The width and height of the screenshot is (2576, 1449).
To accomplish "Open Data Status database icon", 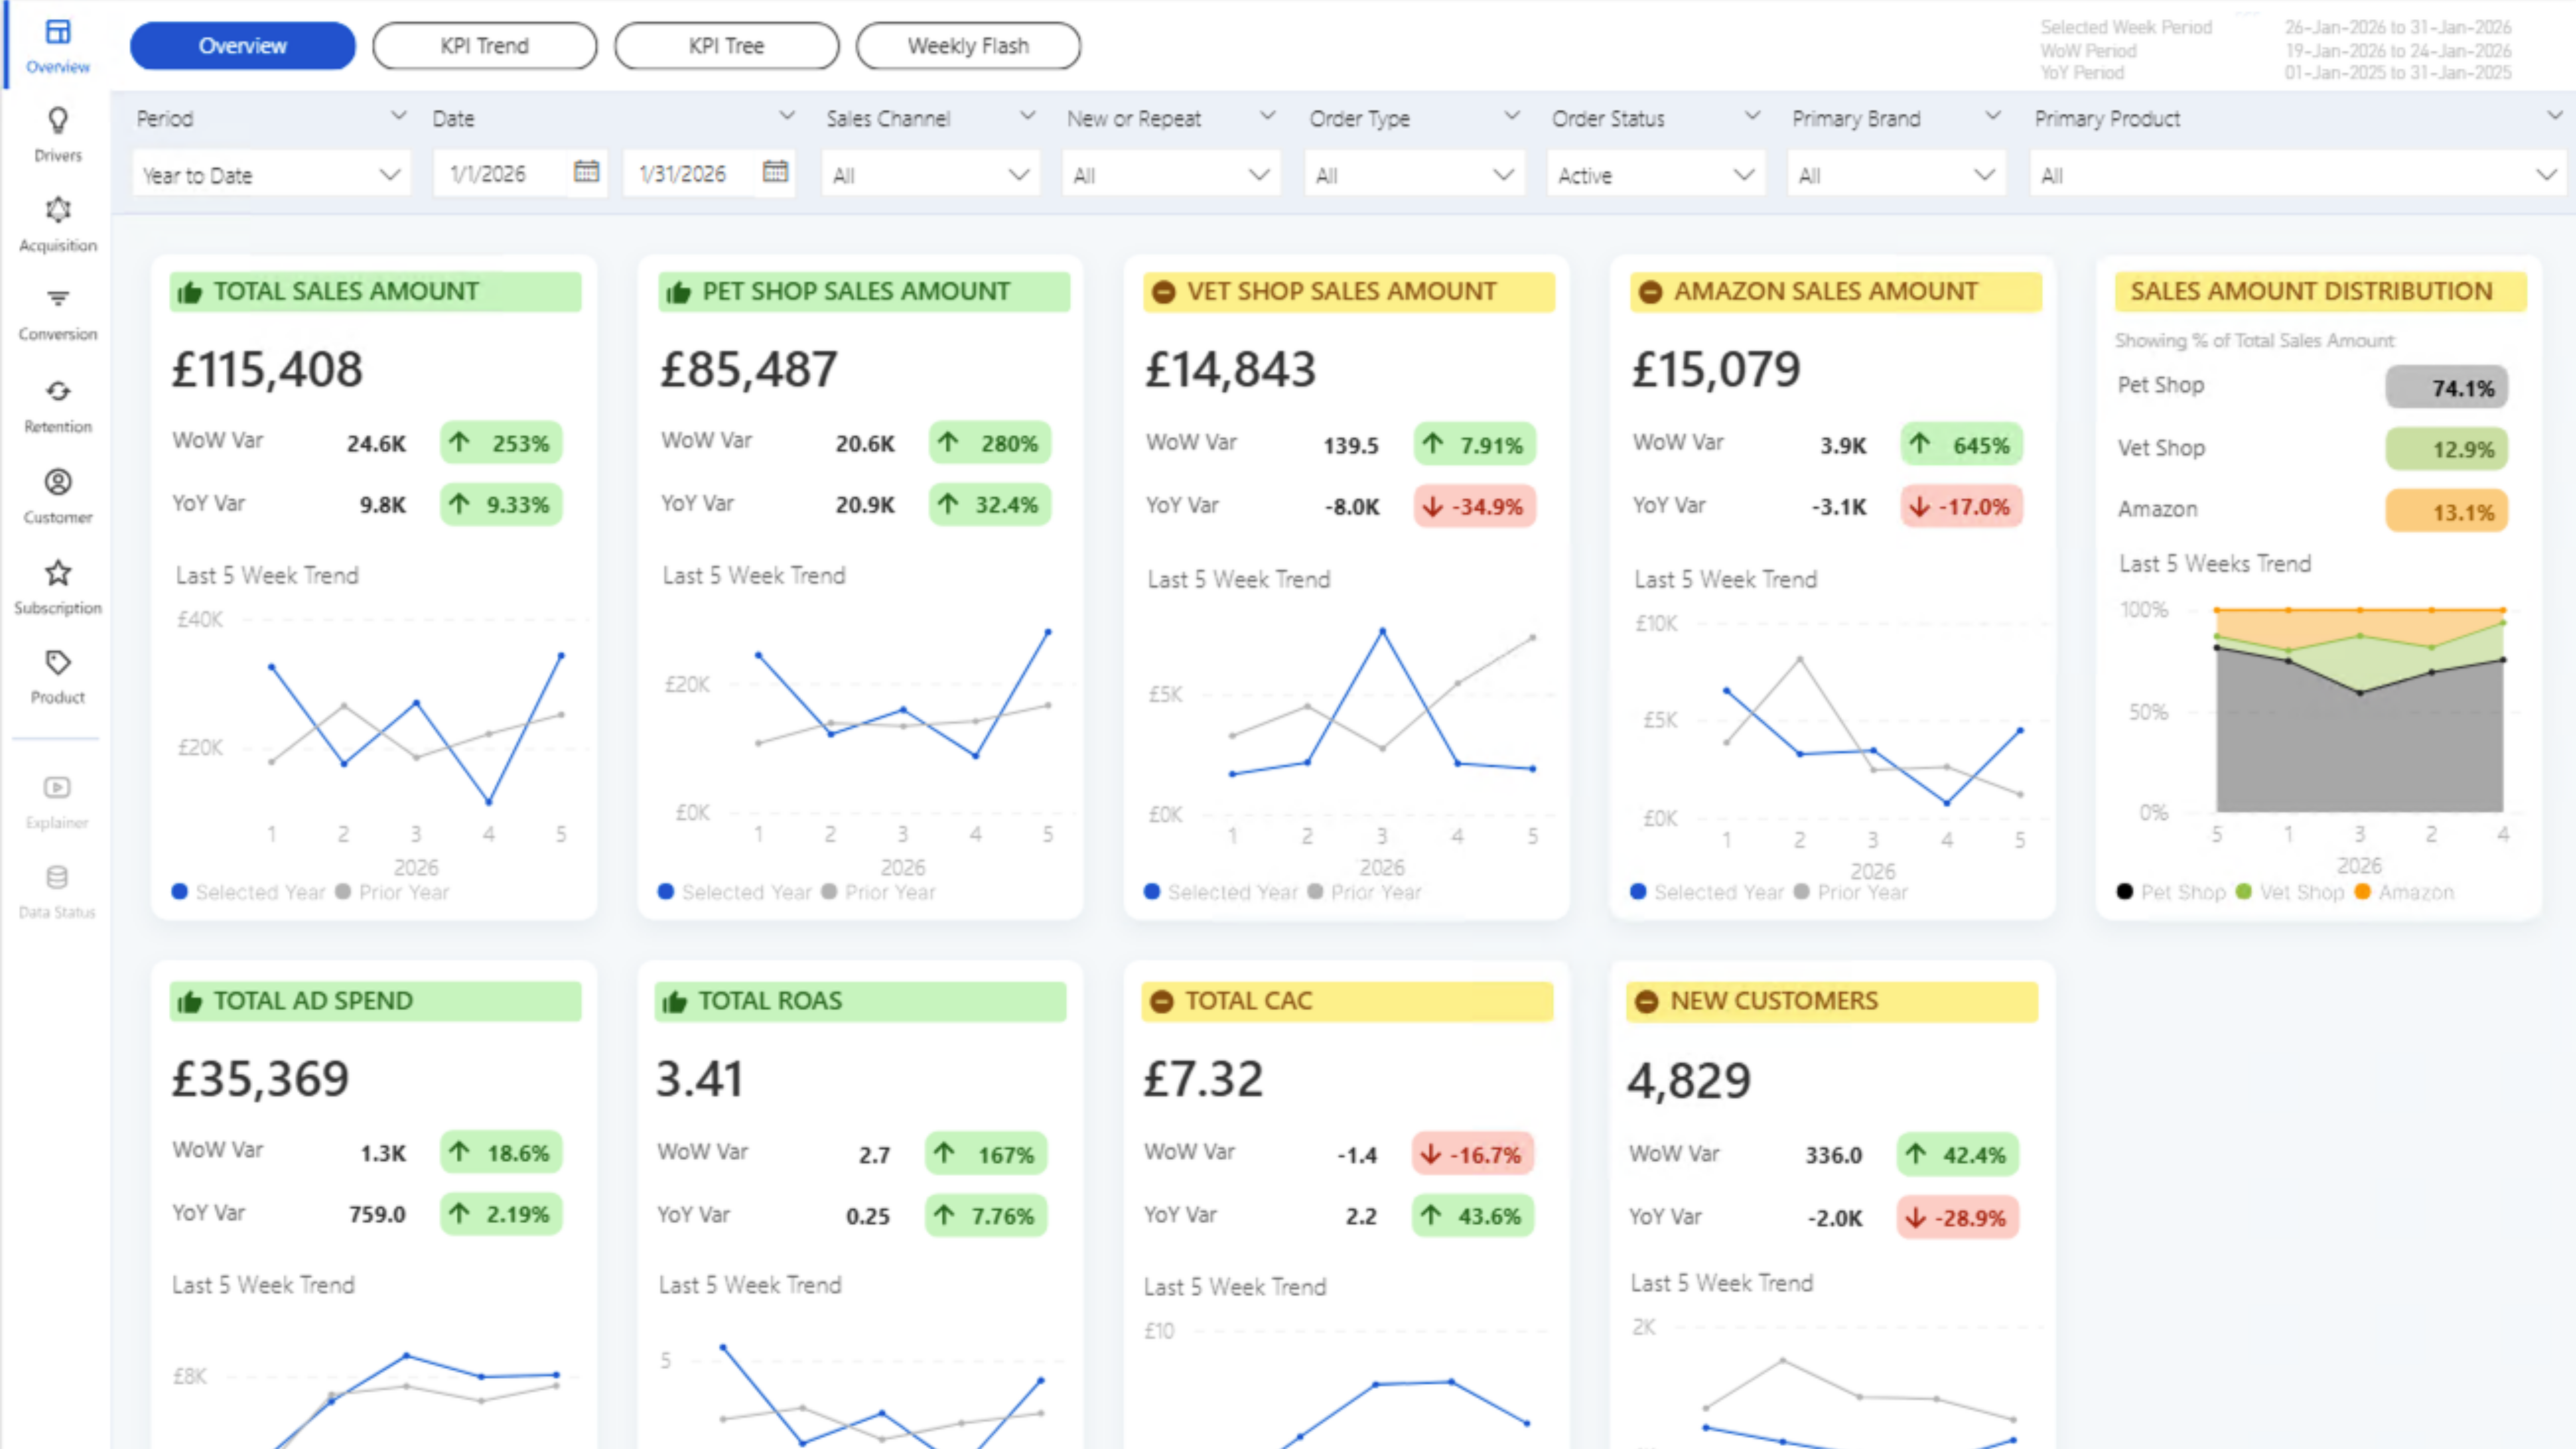I will [x=57, y=878].
